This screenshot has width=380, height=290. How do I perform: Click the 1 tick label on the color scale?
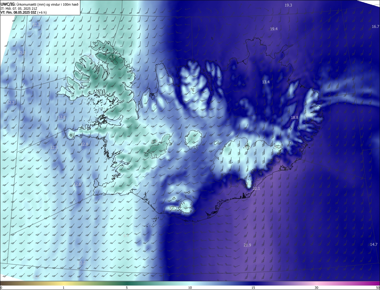[x=64, y=288]
